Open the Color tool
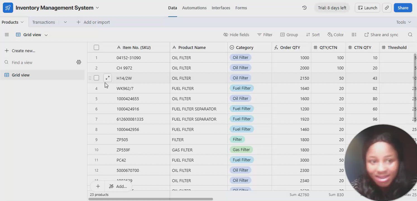The height and width of the screenshot is (201, 417). pos(335,35)
